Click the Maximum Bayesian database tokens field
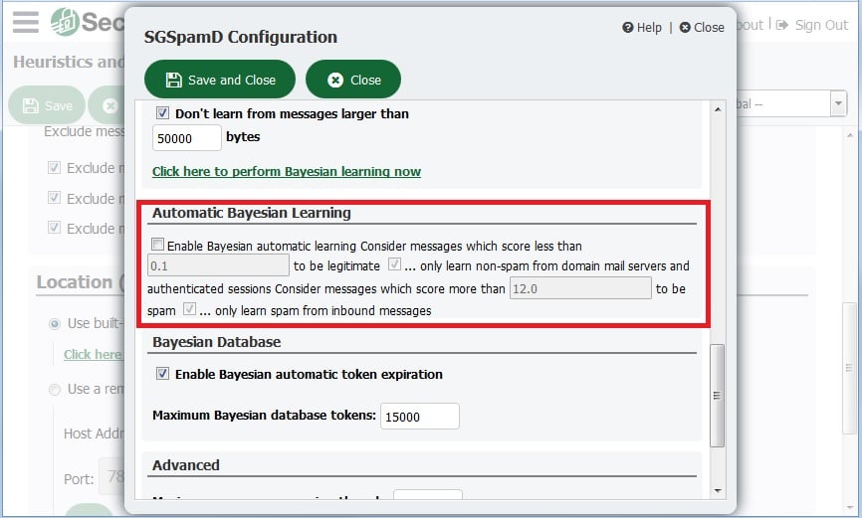Viewport: 862px width, 518px height. click(x=420, y=417)
